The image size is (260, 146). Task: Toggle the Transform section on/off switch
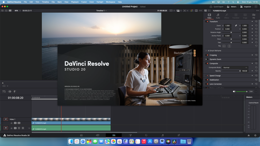[207, 22]
